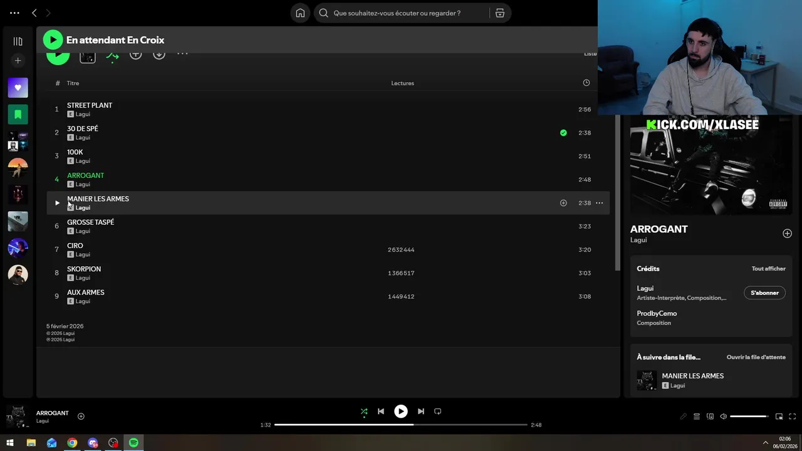Seek using the song progress bar
Image resolution: width=802 pixels, height=451 pixels.
[401, 425]
